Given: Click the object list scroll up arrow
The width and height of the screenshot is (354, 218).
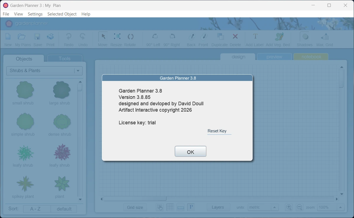Looking at the screenshot, I should pyautogui.click(x=80, y=82).
